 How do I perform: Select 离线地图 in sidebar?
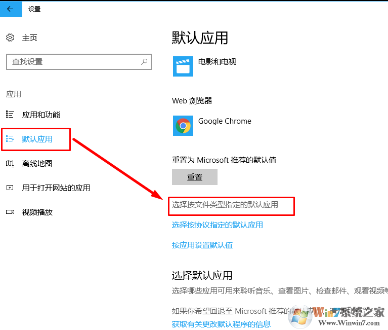[37, 163]
